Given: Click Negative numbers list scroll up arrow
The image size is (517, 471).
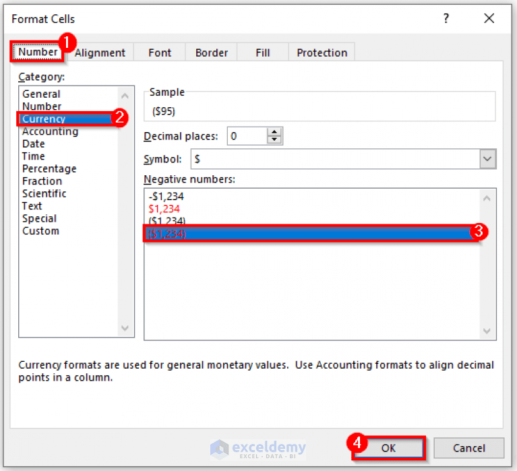Looking at the screenshot, I should (487, 198).
